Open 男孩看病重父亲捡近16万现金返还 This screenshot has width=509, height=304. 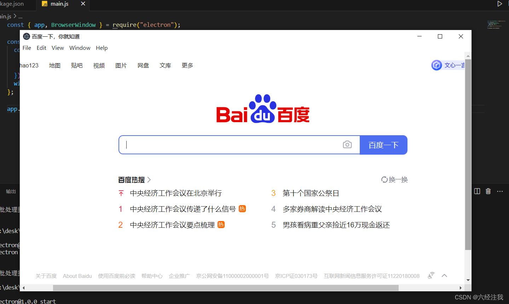tap(336, 225)
